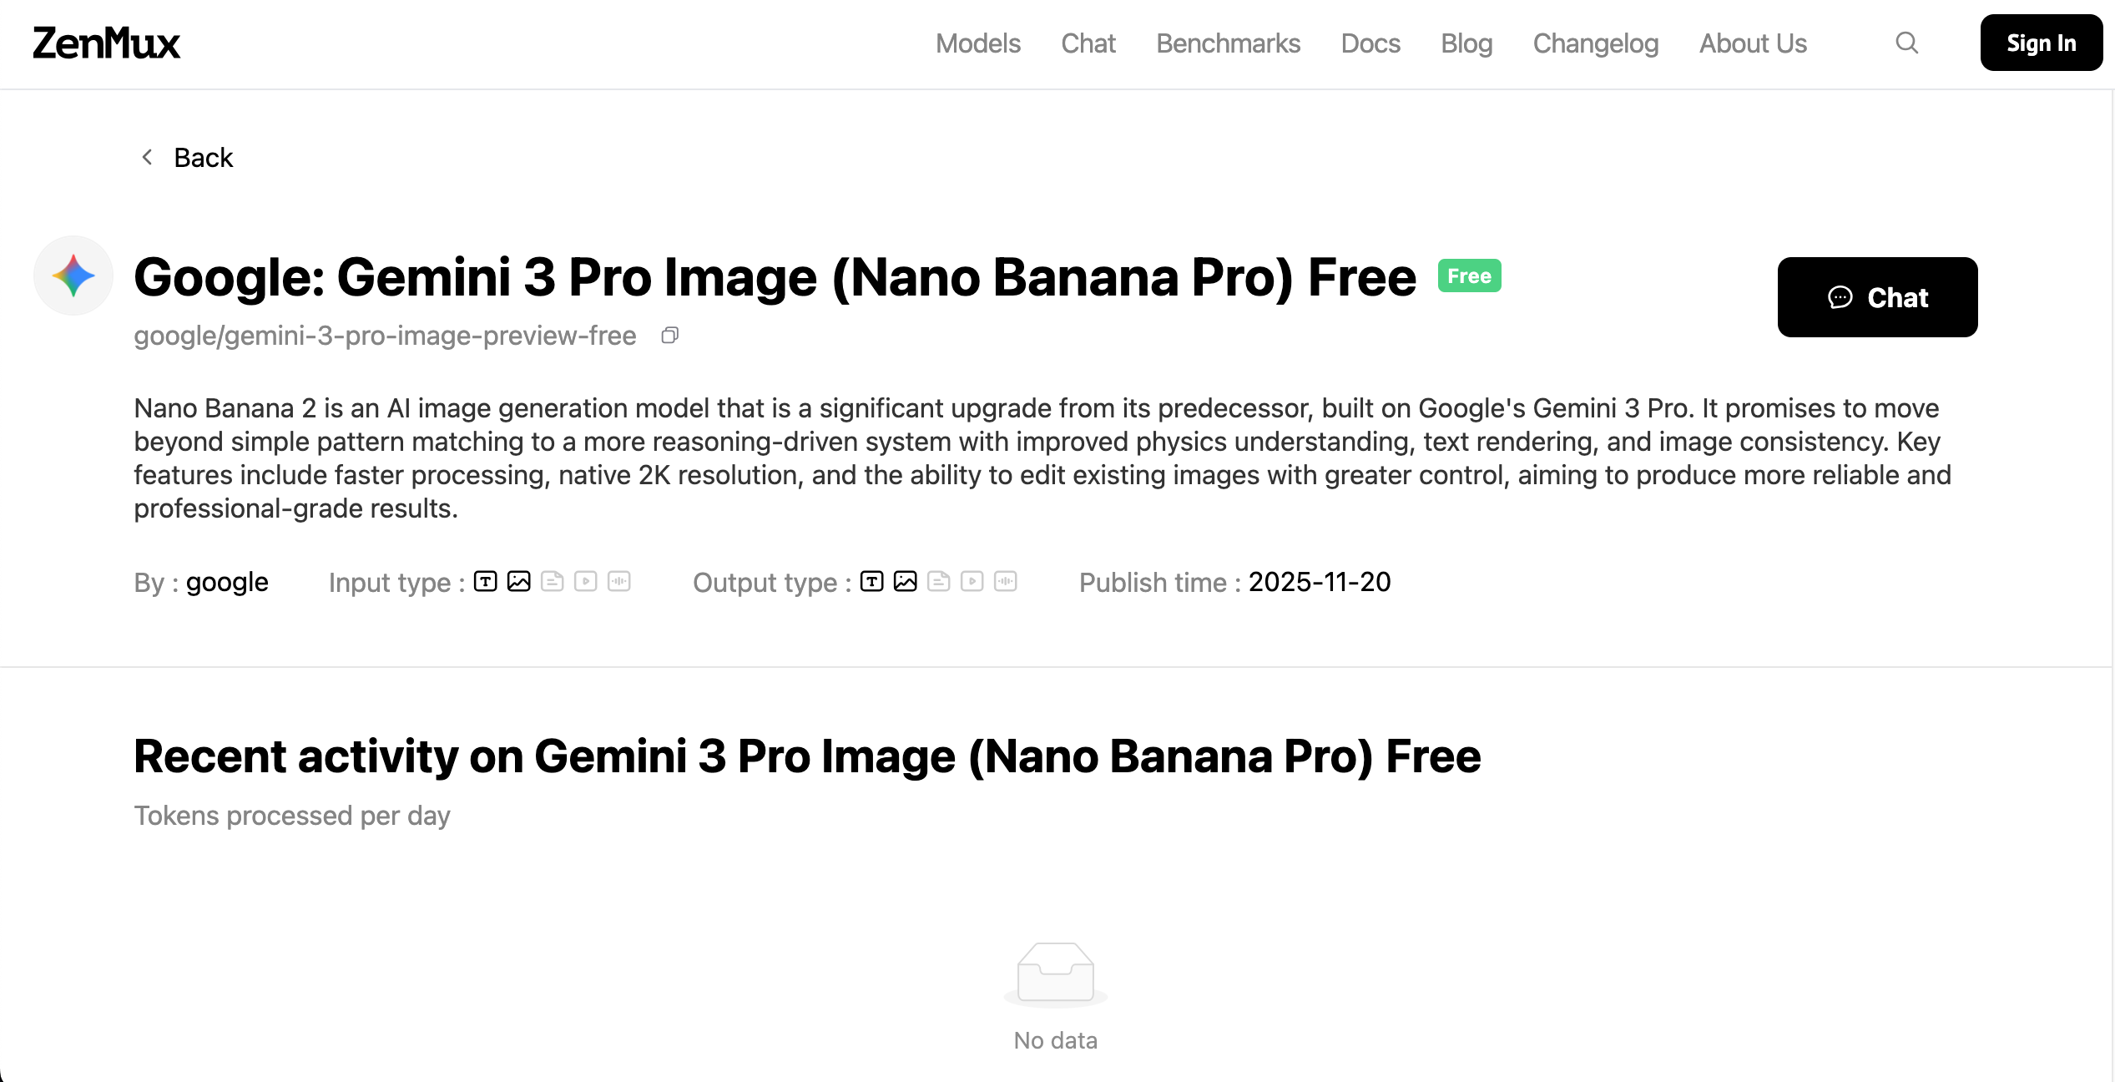Click the document output type icon
Viewport: 2115px width, 1082px height.
[939, 582]
